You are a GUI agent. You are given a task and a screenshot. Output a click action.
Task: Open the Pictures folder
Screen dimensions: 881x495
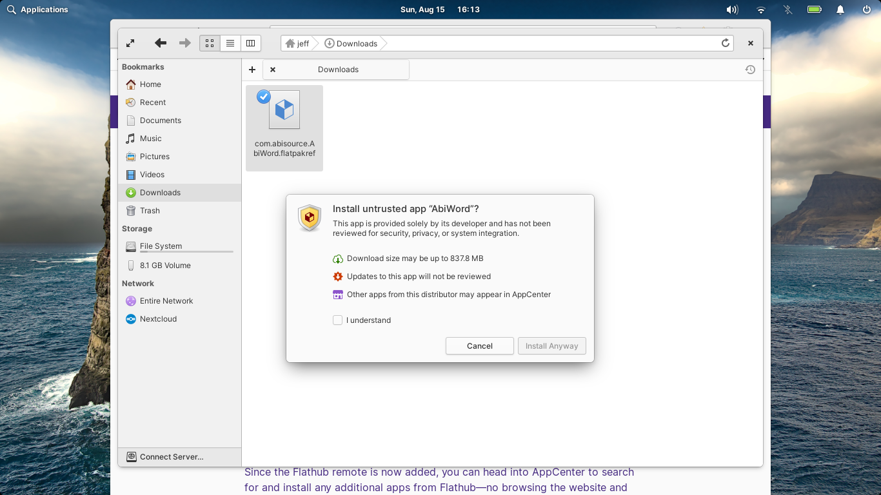click(x=179, y=157)
